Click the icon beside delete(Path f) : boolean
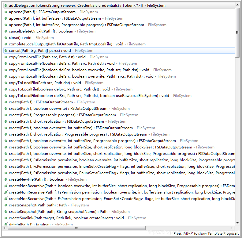 pos(6,224)
